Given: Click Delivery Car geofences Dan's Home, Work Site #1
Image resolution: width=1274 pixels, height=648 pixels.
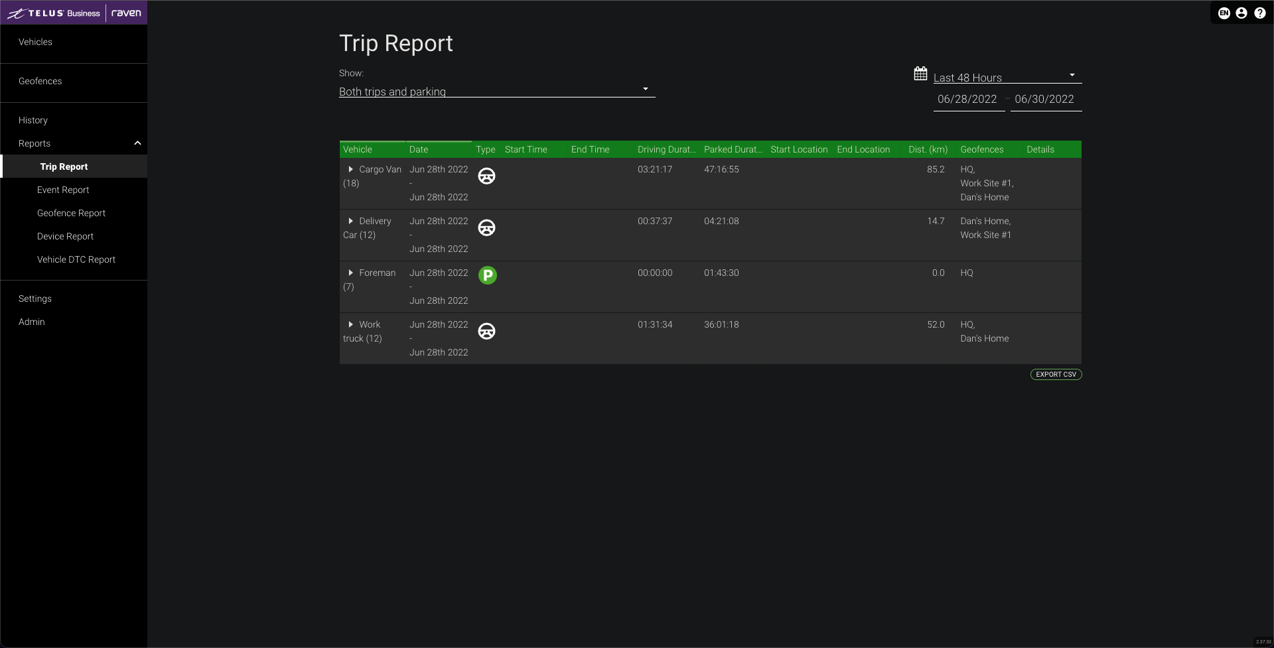Looking at the screenshot, I should click(986, 227).
